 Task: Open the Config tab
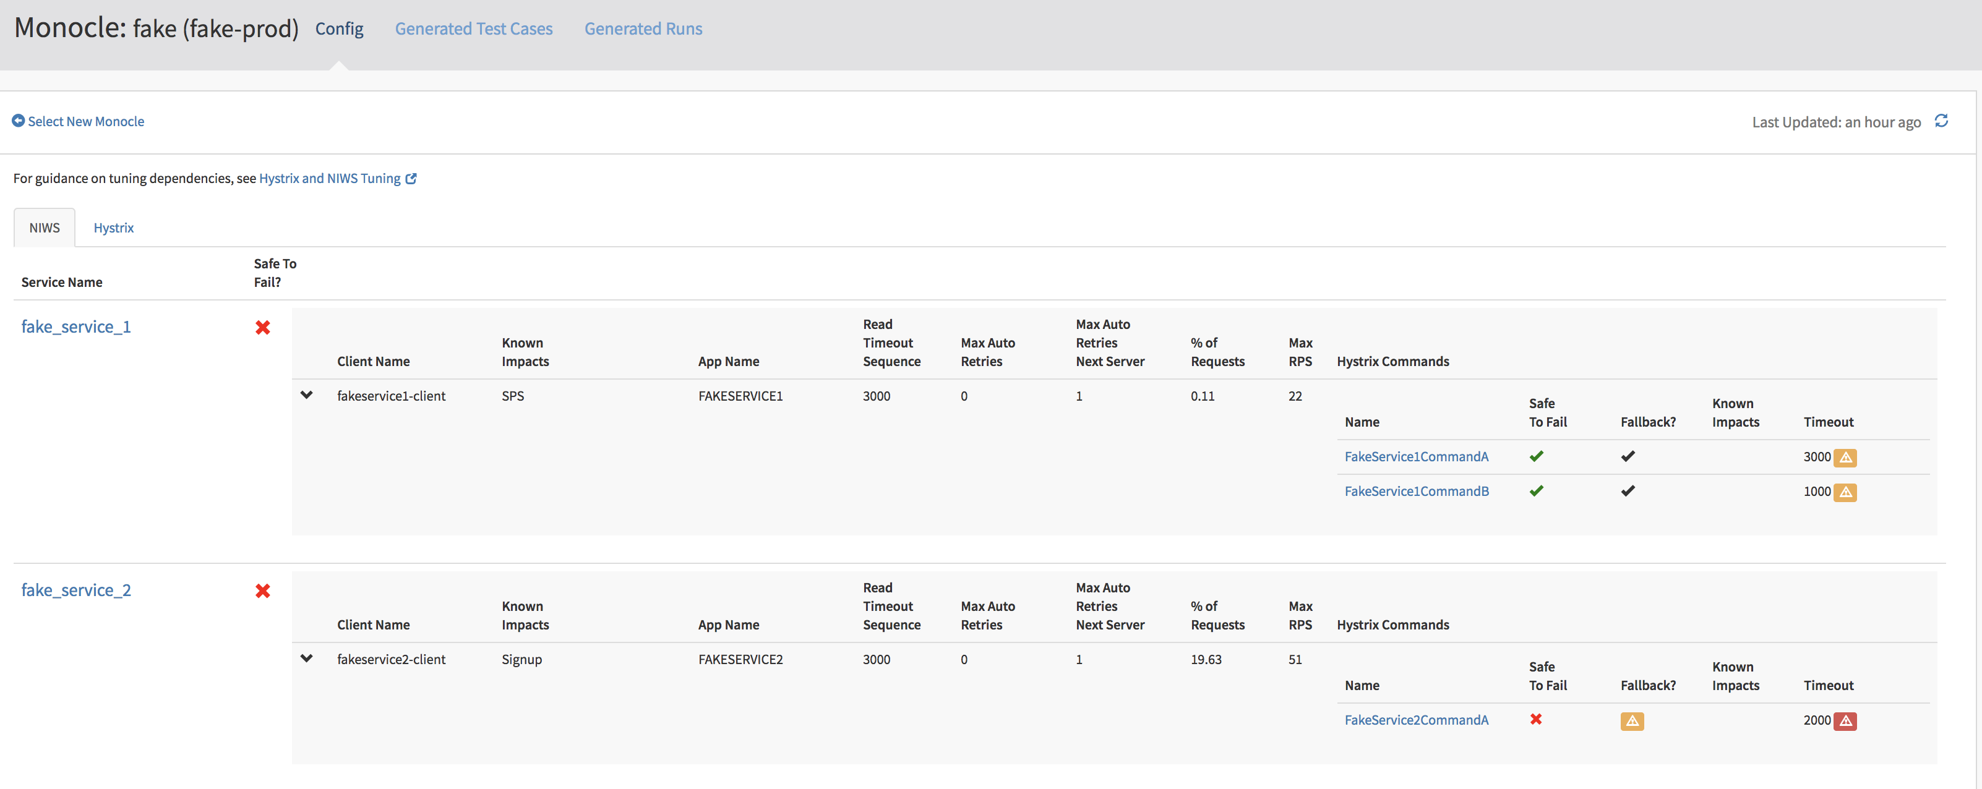point(340,28)
